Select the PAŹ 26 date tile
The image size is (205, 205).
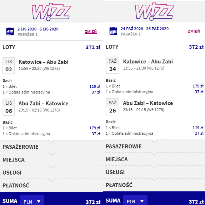point(112,107)
